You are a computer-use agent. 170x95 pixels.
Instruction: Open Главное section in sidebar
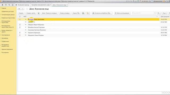4,8
